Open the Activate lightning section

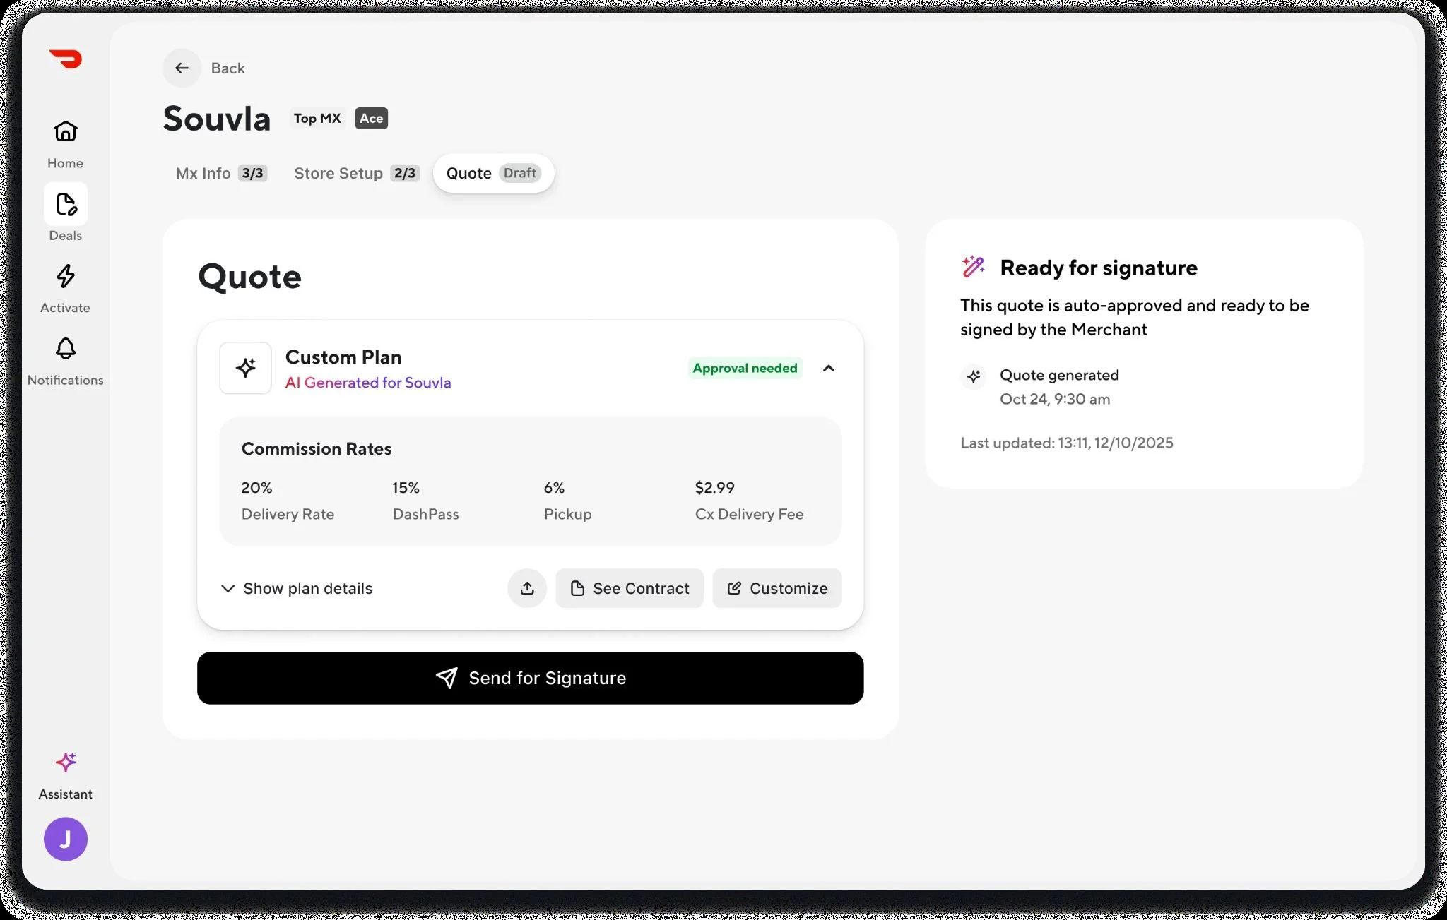click(x=65, y=289)
